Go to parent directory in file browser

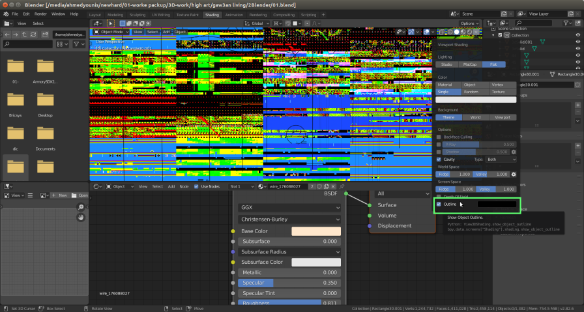[x=25, y=35]
